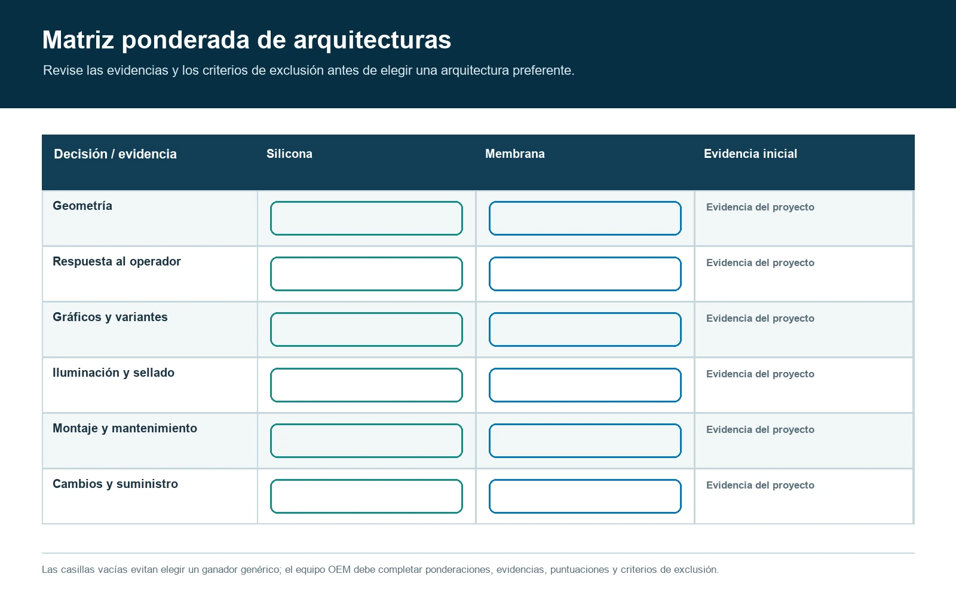The image size is (956, 598).
Task: Focus the Silicona box for Gráficos y variantes
Action: click(366, 329)
